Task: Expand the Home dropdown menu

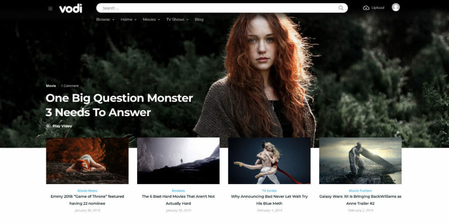Action: click(x=128, y=19)
